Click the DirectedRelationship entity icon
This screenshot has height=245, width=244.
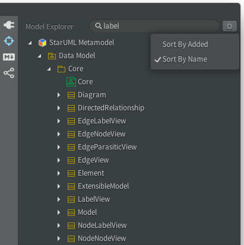pyautogui.click(x=71, y=108)
